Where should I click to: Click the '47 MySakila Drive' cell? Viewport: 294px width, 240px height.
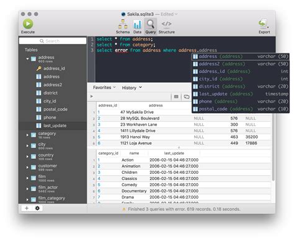point(137,112)
